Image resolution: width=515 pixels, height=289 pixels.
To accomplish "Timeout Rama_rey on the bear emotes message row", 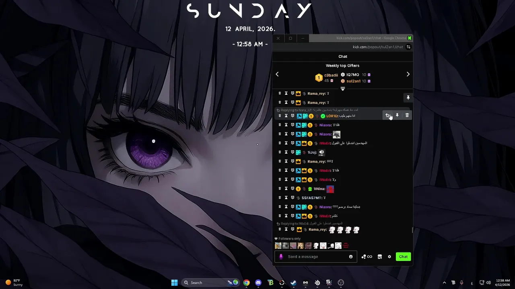I will click(286, 229).
